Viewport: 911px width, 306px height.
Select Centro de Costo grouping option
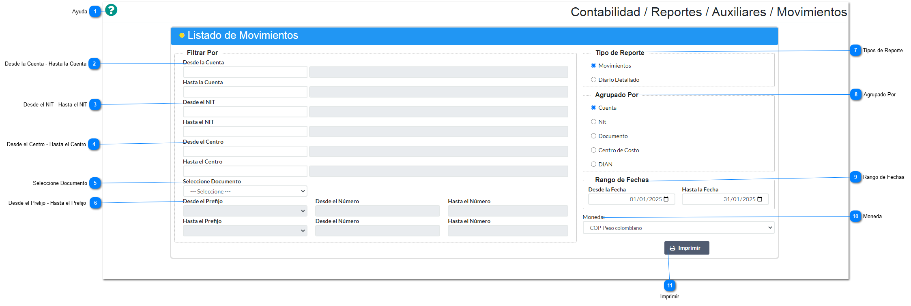tap(594, 150)
